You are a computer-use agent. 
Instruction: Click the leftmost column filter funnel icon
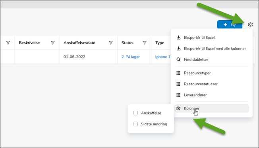(8, 43)
